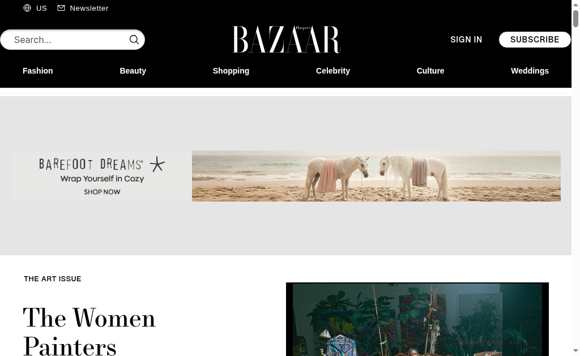The height and width of the screenshot is (356, 580).
Task: Open the Weddings menu
Action: pyautogui.click(x=530, y=71)
